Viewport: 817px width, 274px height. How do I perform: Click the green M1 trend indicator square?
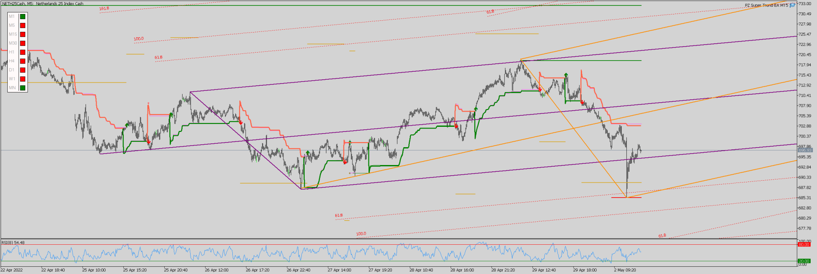(23, 17)
